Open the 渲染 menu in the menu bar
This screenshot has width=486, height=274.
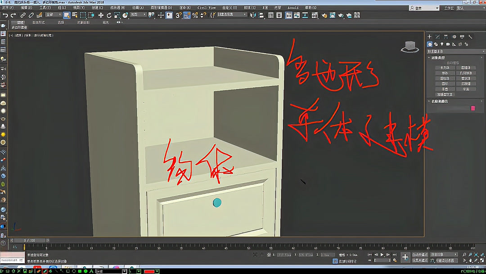coord(184,7)
